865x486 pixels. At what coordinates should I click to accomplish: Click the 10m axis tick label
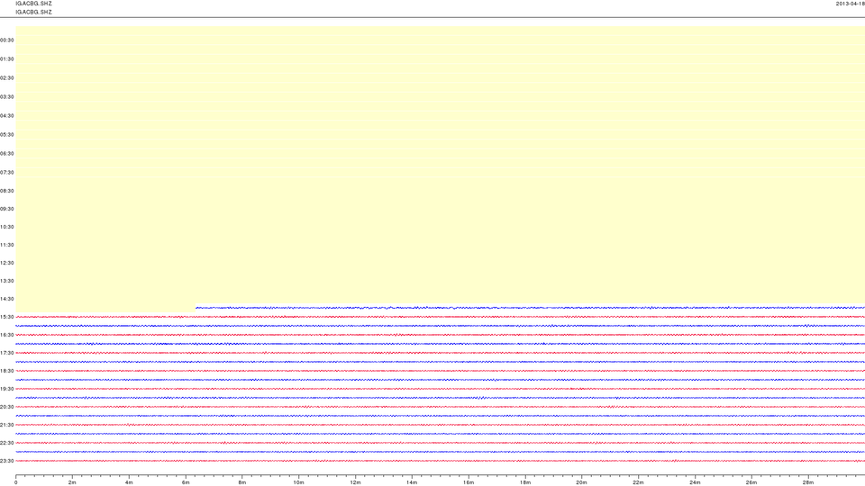click(298, 482)
